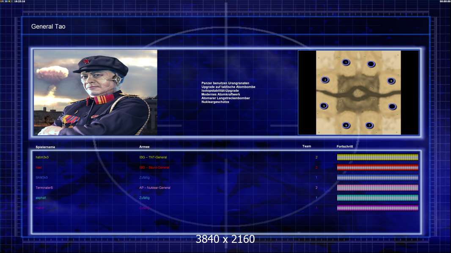Click the pink progress bar for Terminater$
The width and height of the screenshot is (451, 253).
click(378, 188)
